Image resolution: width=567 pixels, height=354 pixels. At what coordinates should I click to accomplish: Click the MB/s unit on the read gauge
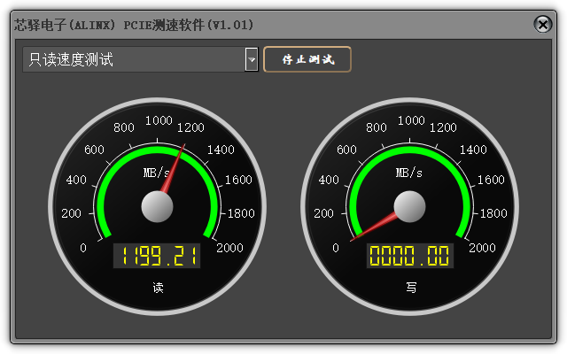click(156, 173)
